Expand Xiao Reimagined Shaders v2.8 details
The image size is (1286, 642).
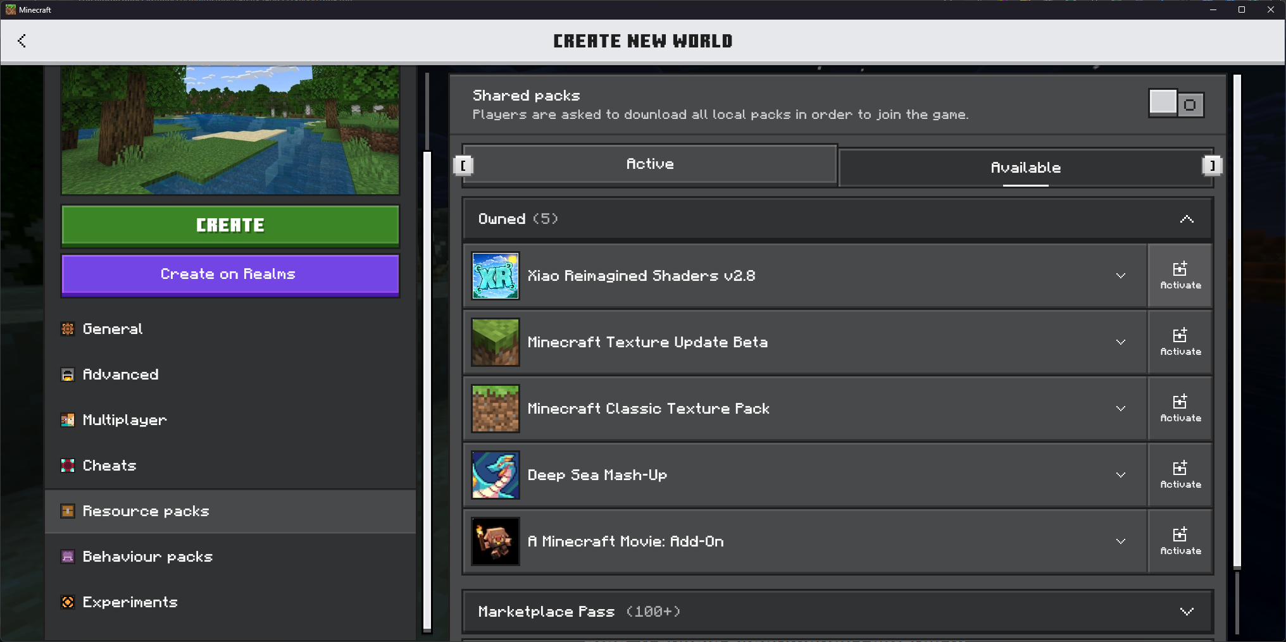click(x=1121, y=276)
